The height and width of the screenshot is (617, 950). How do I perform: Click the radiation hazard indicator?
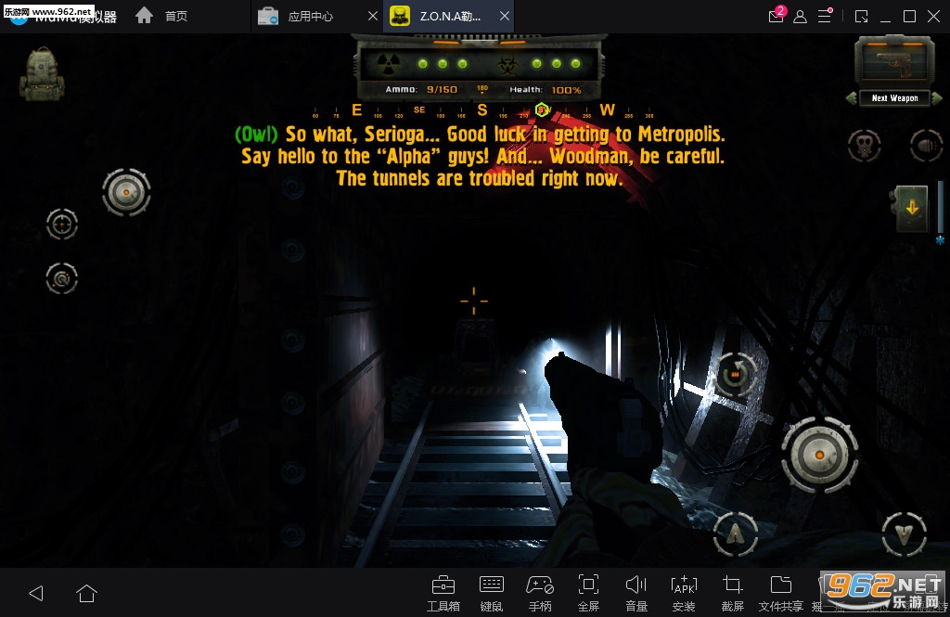tap(389, 64)
